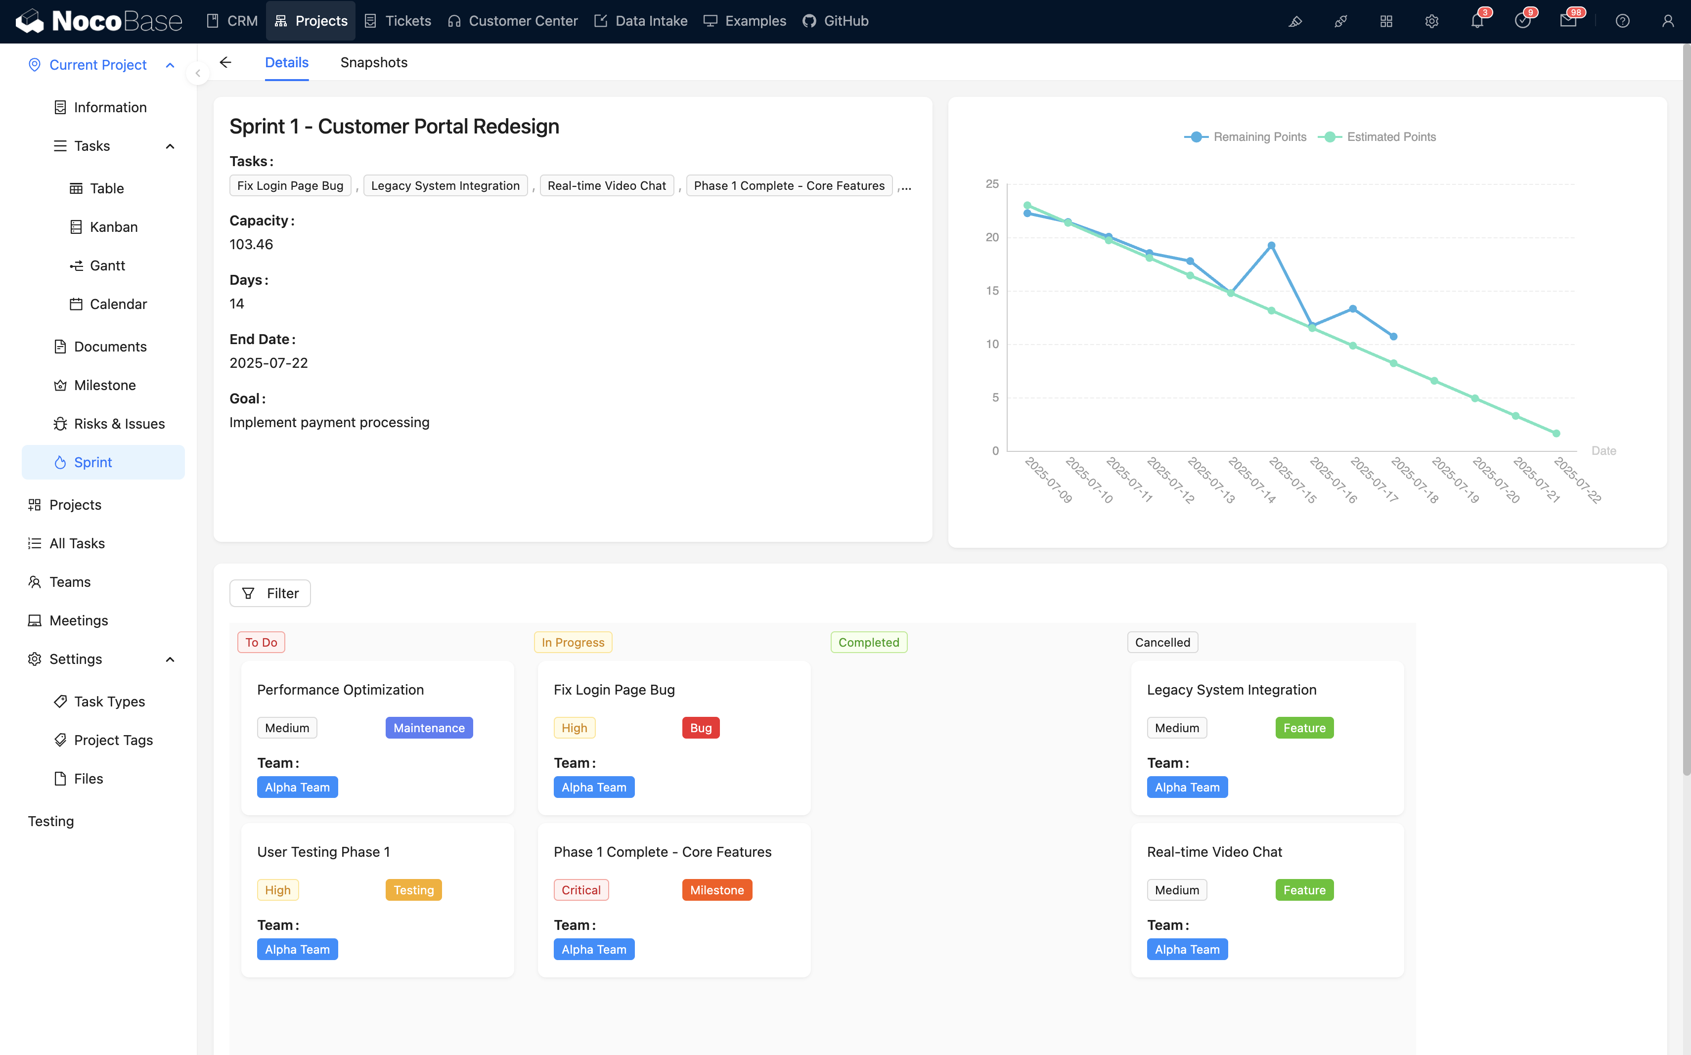The image size is (1691, 1055).
Task: Switch to the Snapshots tab
Action: pos(373,62)
